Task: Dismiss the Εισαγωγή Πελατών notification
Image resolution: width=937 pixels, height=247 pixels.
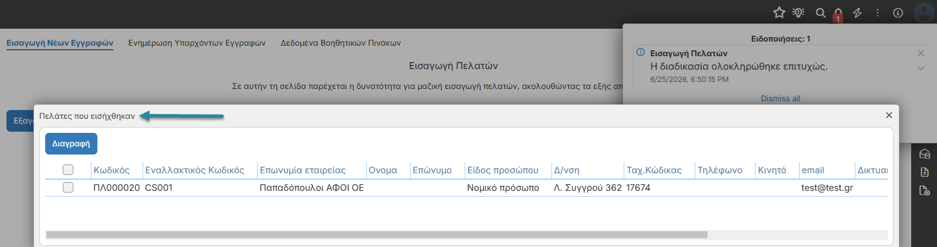Action: (x=921, y=53)
